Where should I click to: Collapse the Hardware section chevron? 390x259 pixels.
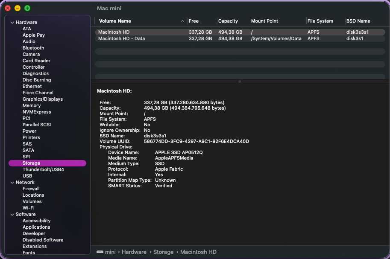pyautogui.click(x=12, y=22)
